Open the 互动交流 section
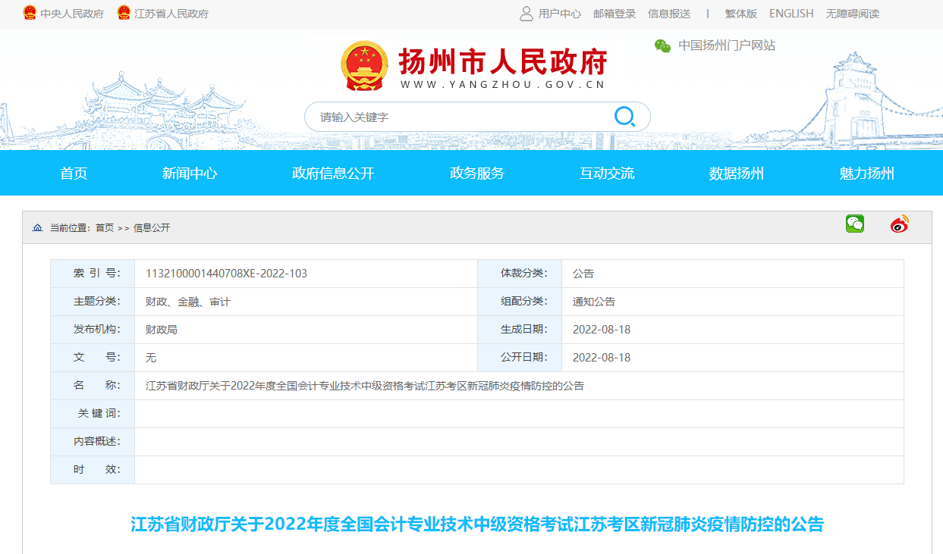Image resolution: width=943 pixels, height=554 pixels. (x=606, y=173)
